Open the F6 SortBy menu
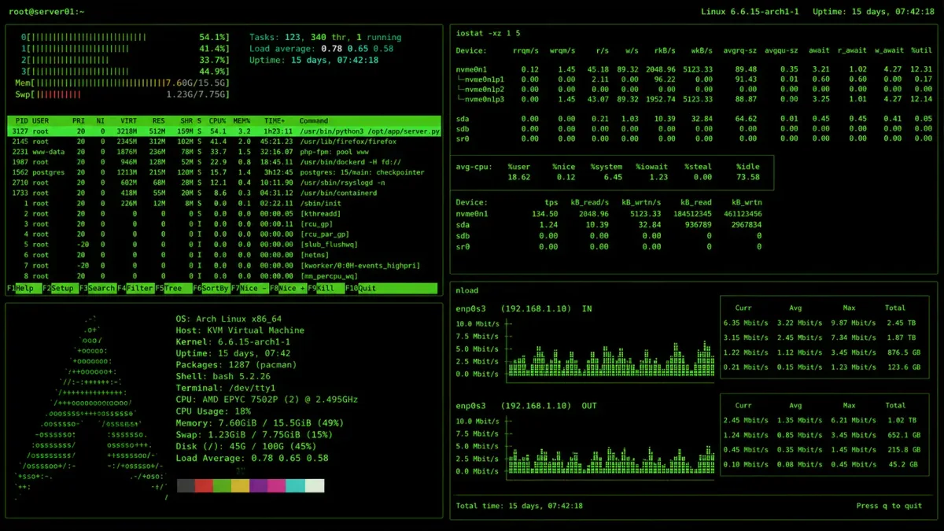 point(212,289)
